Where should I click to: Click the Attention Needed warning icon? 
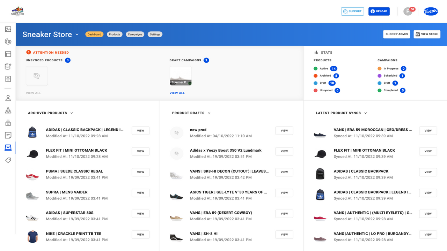click(29, 52)
